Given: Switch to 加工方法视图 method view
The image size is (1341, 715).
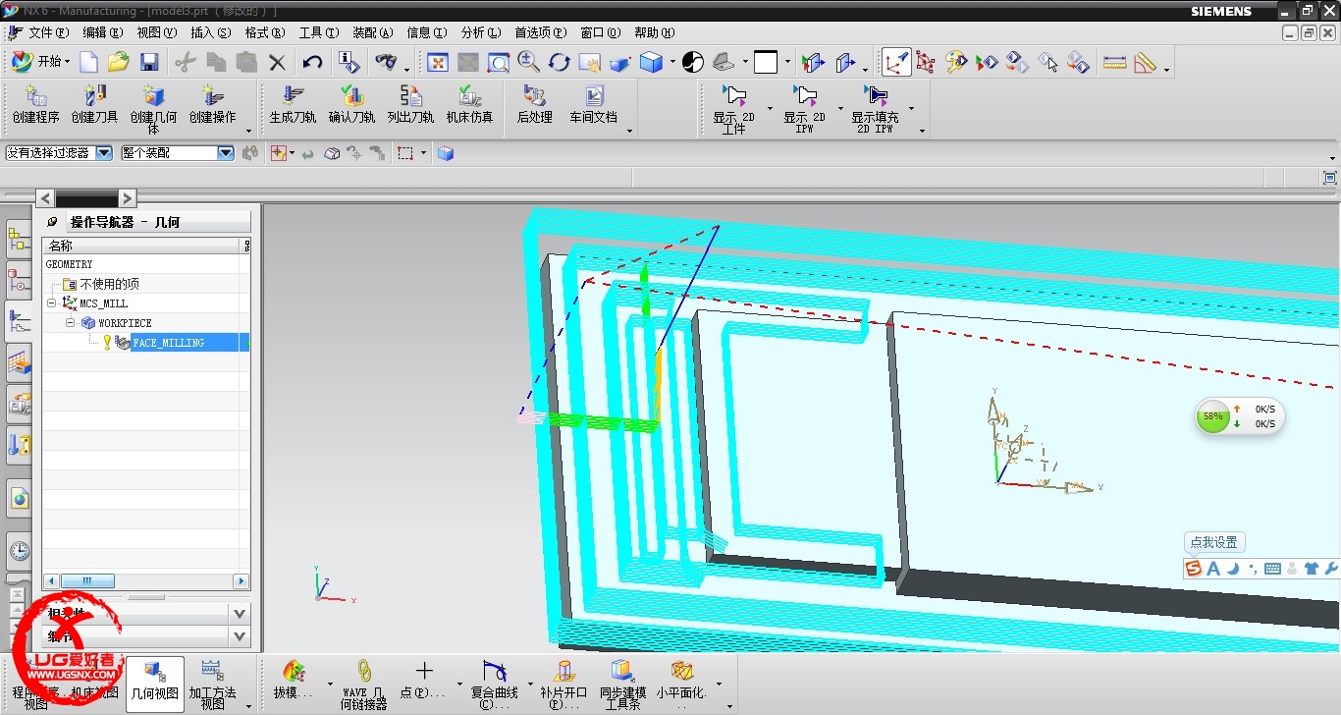Looking at the screenshot, I should tap(212, 684).
